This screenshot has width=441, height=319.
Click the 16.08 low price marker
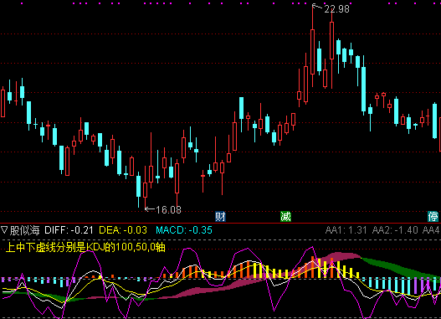coord(168,210)
